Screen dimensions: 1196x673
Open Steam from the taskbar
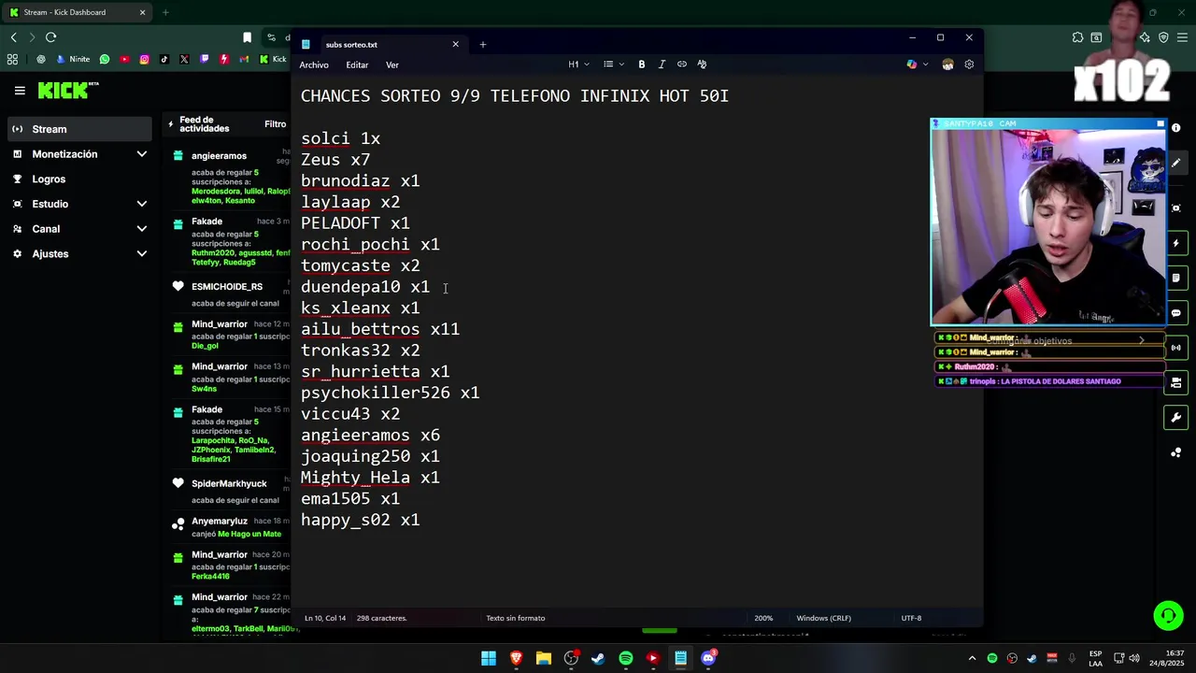598,658
